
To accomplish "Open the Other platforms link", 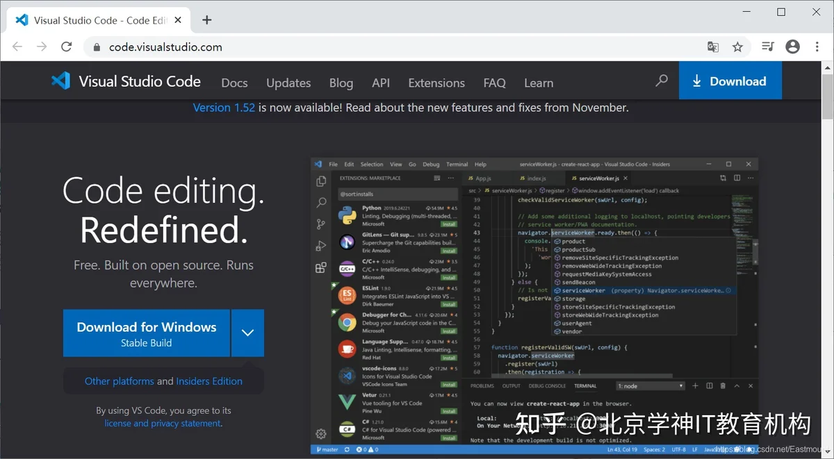I will (x=120, y=381).
